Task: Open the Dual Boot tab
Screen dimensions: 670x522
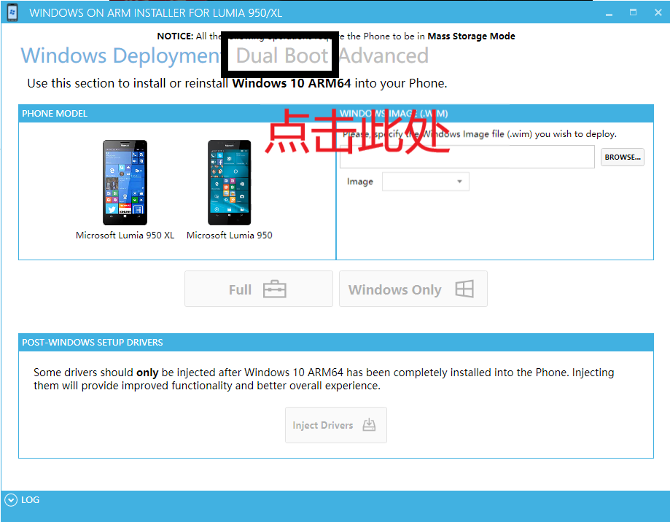Action: pyautogui.click(x=282, y=56)
